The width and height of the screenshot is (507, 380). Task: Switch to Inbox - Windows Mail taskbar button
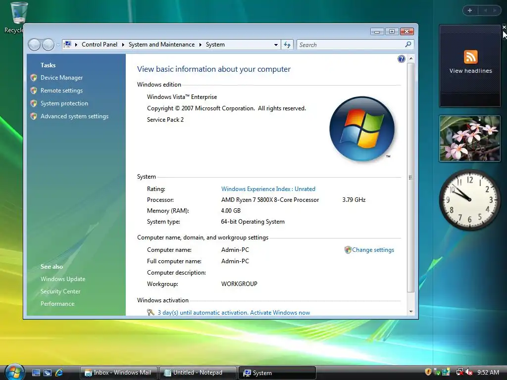(119, 373)
